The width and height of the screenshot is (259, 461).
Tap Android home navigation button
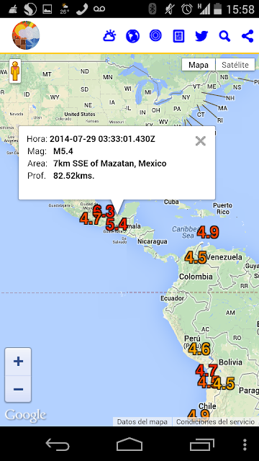[129, 444]
